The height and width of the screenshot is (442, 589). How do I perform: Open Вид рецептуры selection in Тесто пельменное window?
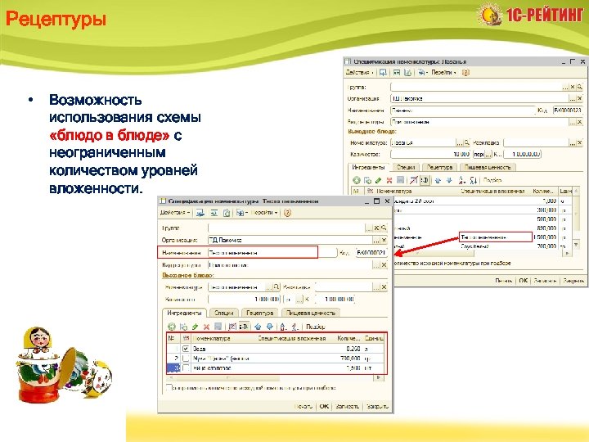pos(376,265)
